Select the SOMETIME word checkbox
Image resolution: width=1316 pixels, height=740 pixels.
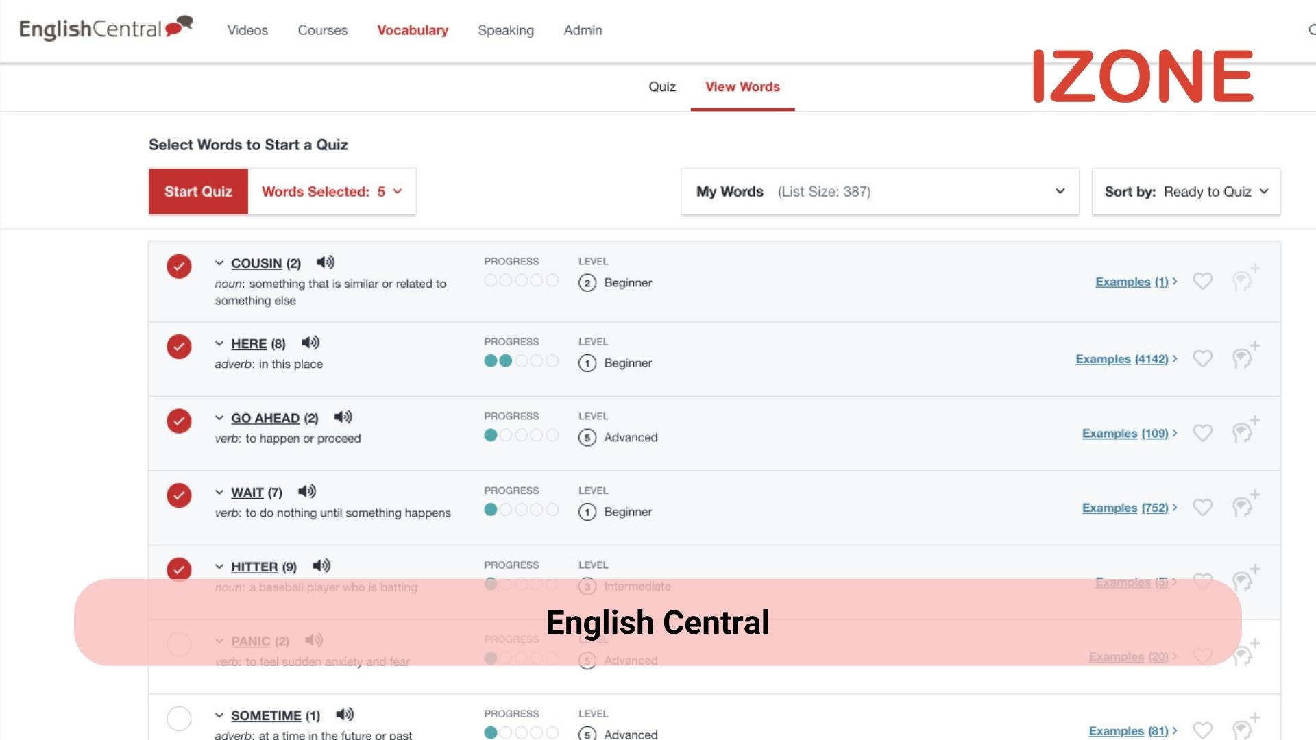[179, 718]
